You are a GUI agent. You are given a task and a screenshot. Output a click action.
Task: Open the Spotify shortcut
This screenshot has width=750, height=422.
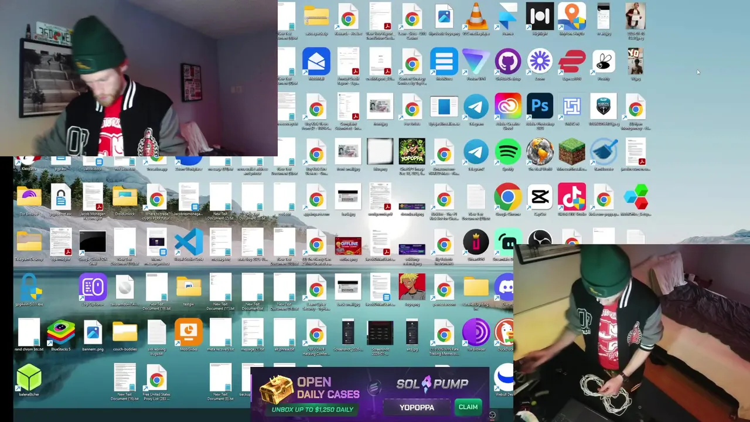(x=507, y=152)
